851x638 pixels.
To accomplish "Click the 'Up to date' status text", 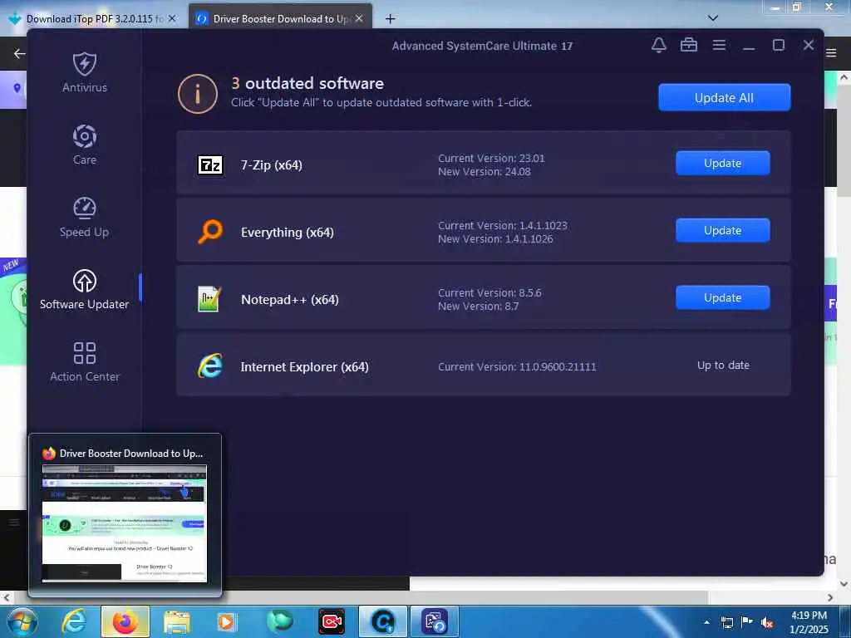I will 723,366.
